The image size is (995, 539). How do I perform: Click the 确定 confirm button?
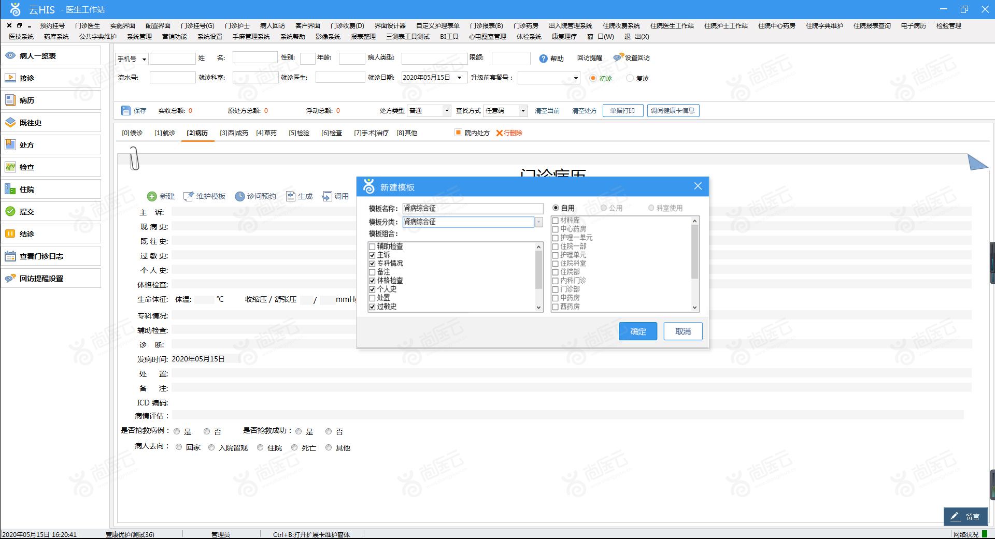638,331
